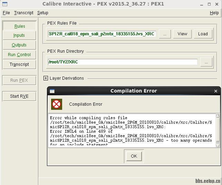Click the error message scroll down arrow
The height and width of the screenshot is (185, 222).
tap(218, 146)
